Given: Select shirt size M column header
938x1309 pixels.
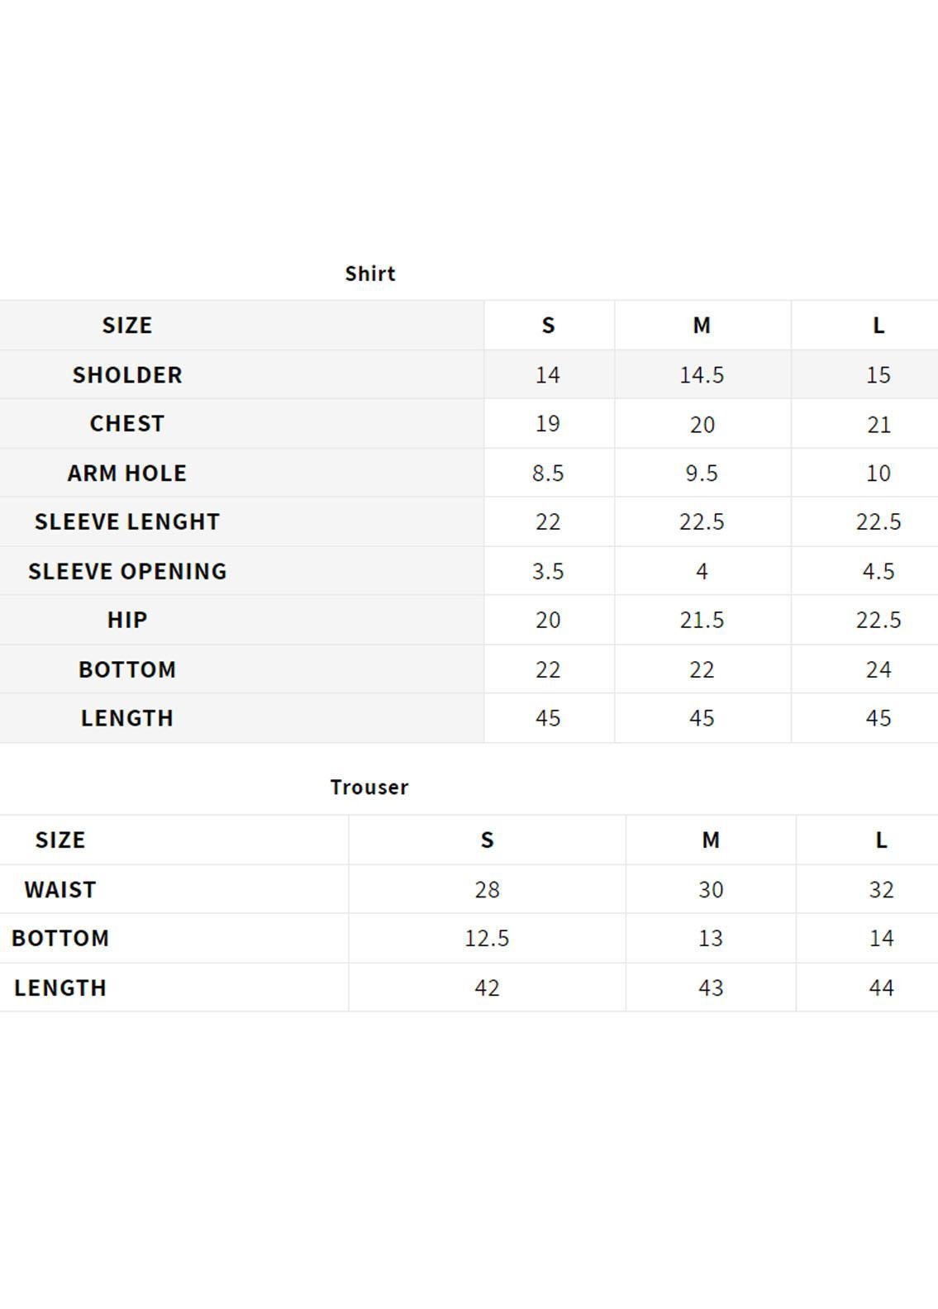Looking at the screenshot, I should tap(702, 326).
